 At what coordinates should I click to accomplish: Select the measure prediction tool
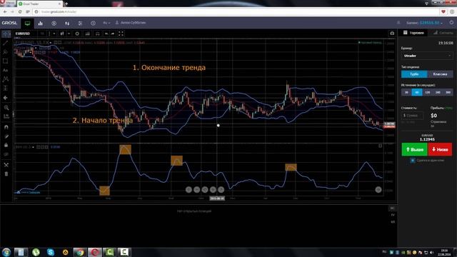coord(6,89)
